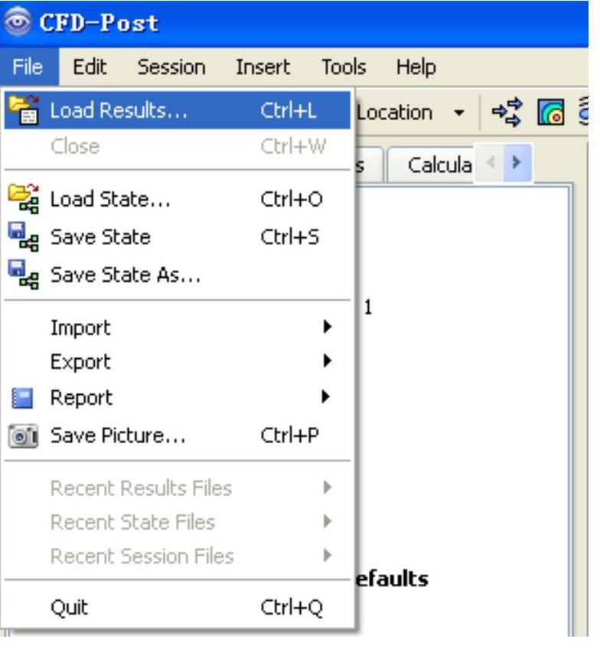600x652 pixels.
Task: Choose Quit from the File menu
Action: pyautogui.click(x=69, y=608)
